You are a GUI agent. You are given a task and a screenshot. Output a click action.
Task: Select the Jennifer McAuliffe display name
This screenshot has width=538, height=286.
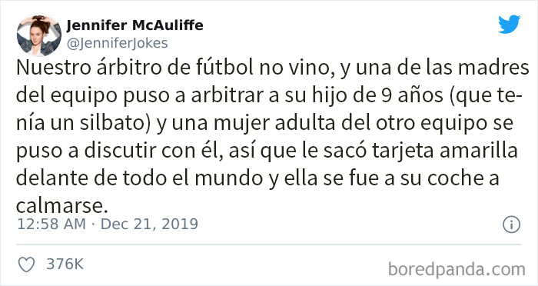(x=134, y=25)
